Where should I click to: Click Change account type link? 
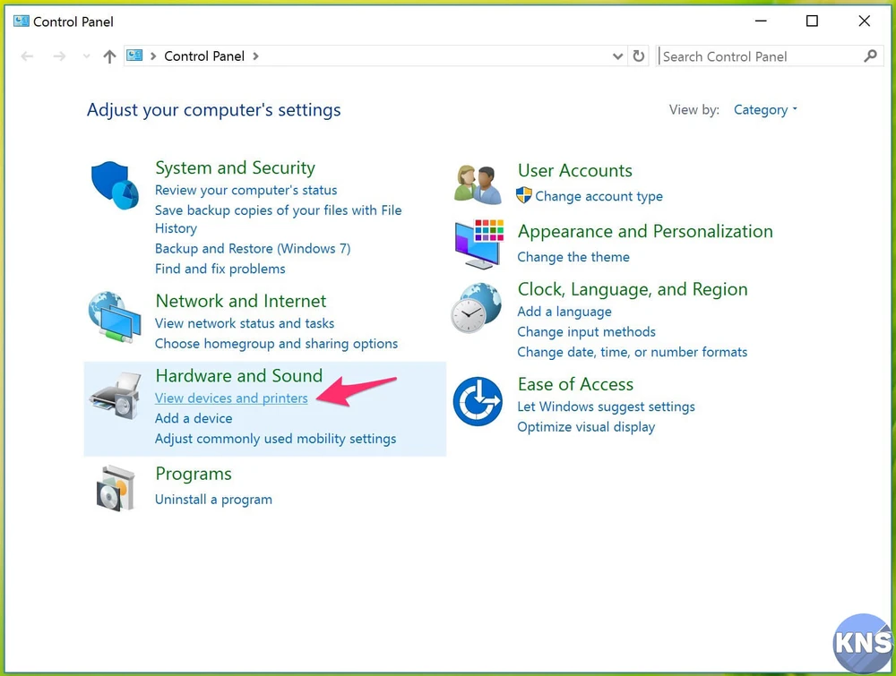tap(599, 196)
